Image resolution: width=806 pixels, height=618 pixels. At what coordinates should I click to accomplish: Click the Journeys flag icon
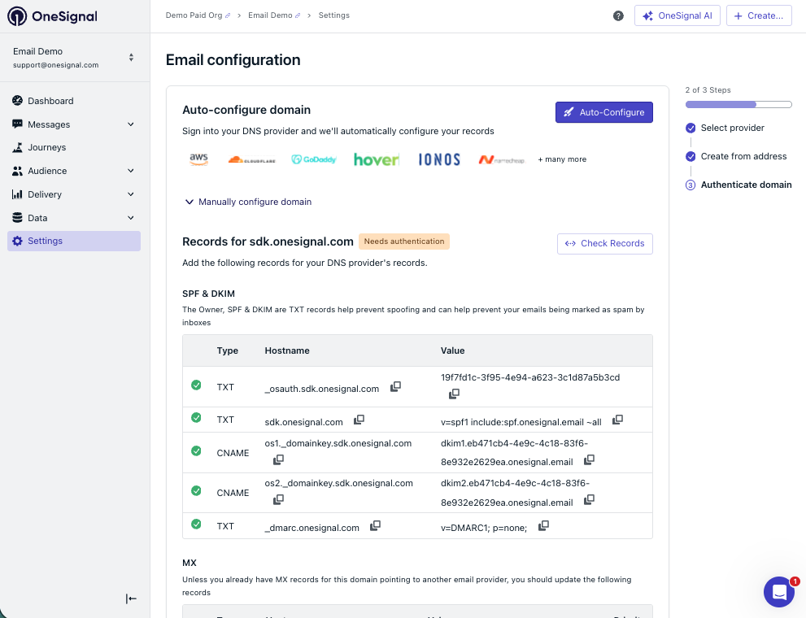click(17, 147)
